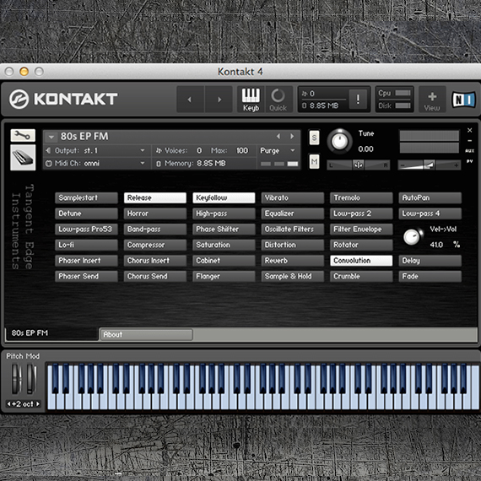Enable the Phaser Send effect
The image size is (481, 481).
click(86, 276)
